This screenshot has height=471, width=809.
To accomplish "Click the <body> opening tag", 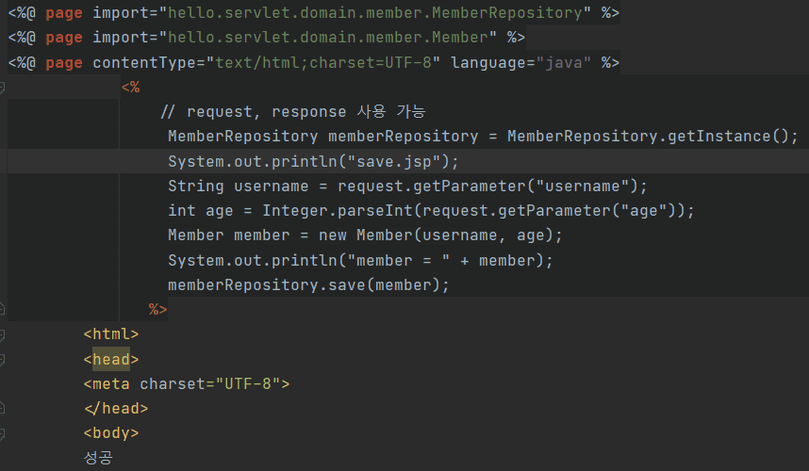I will click(x=111, y=433).
